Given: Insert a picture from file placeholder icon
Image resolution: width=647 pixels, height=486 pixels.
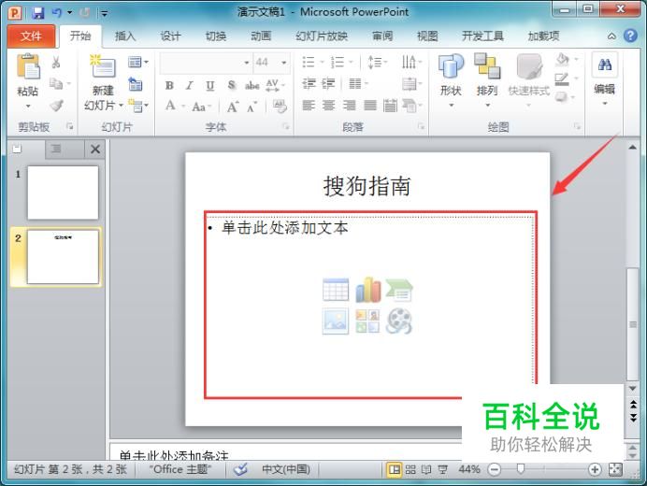Looking at the screenshot, I should click(x=335, y=321).
